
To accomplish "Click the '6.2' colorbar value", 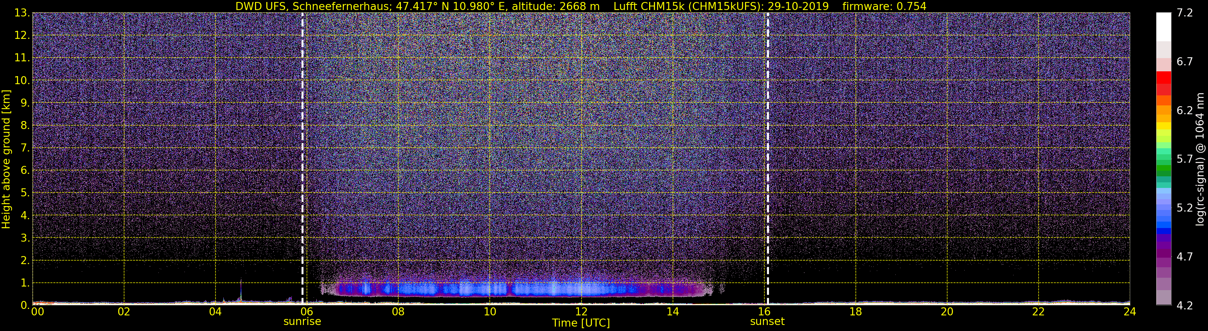I will (1185, 111).
